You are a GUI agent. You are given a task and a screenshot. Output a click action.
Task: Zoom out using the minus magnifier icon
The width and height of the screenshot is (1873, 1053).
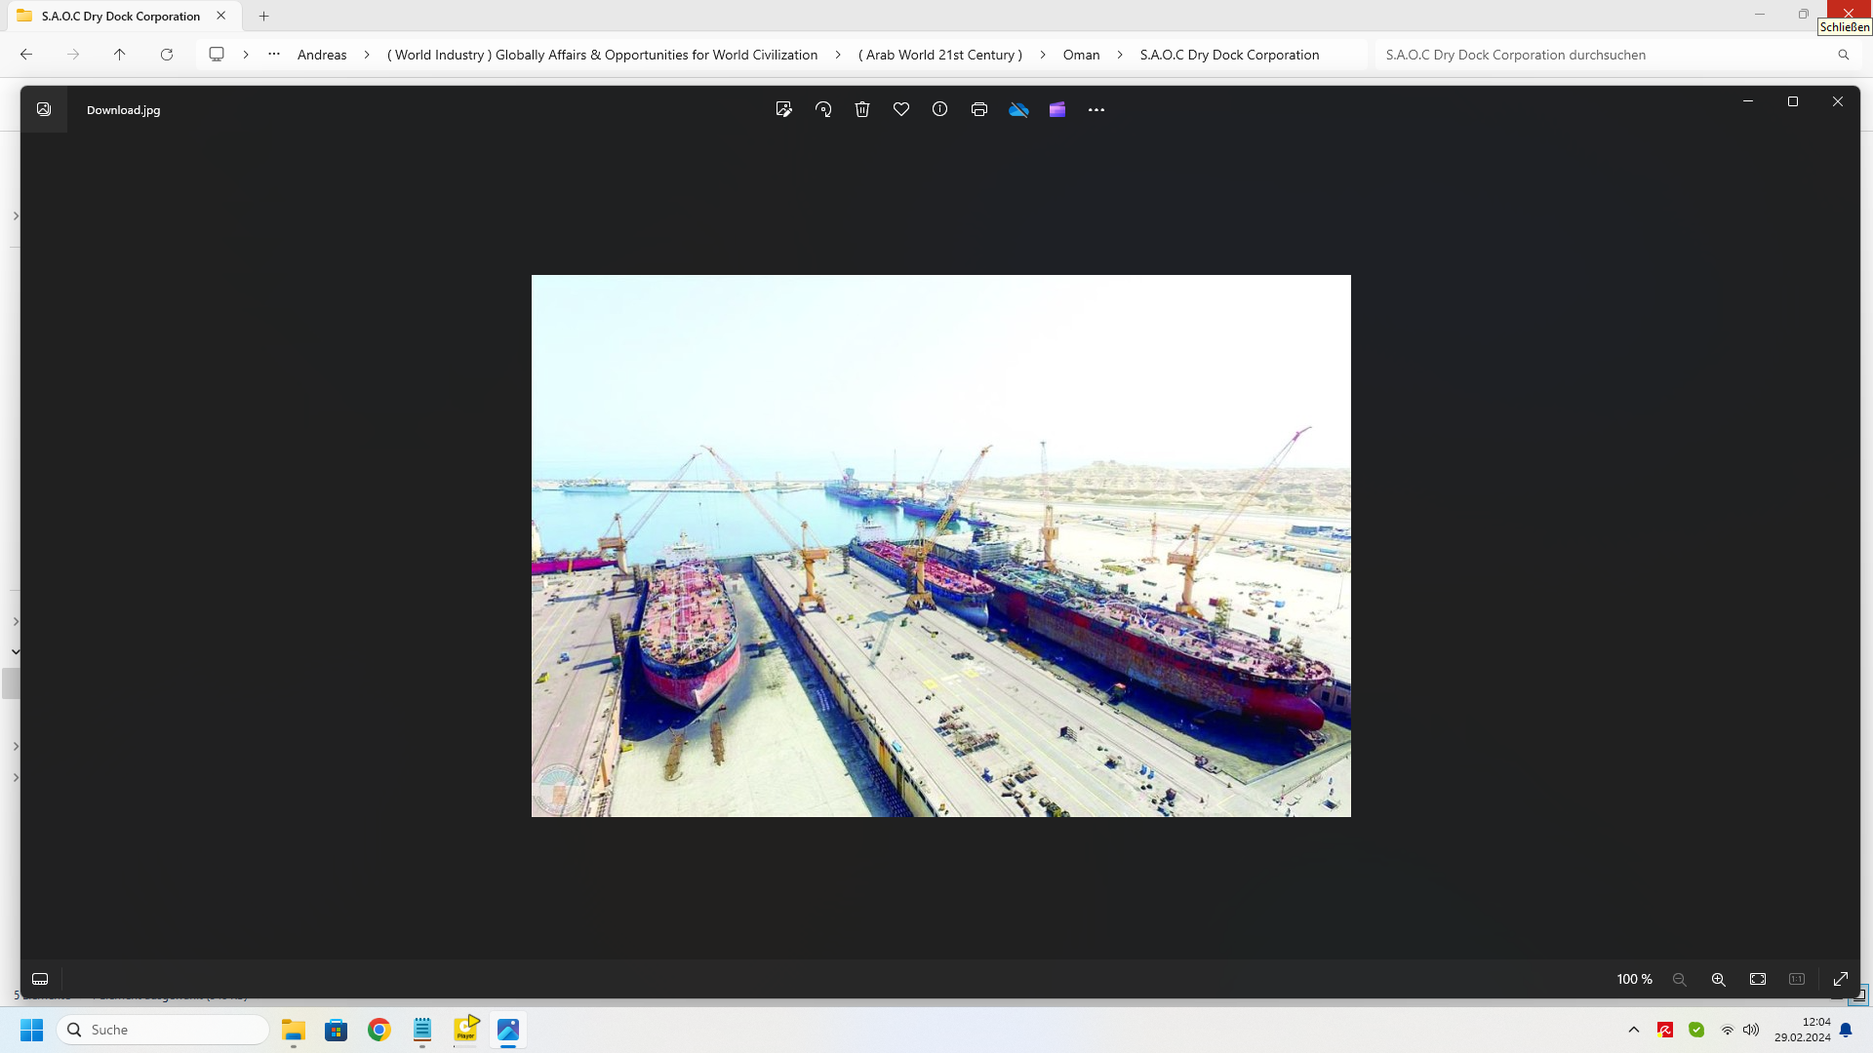pos(1680,979)
